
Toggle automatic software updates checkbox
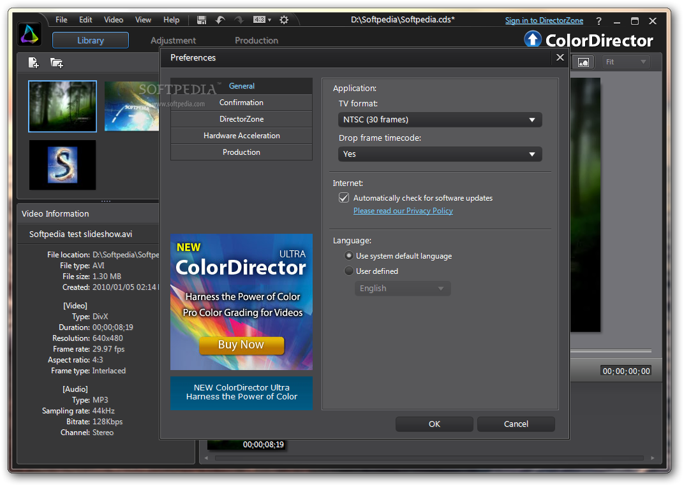[344, 197]
